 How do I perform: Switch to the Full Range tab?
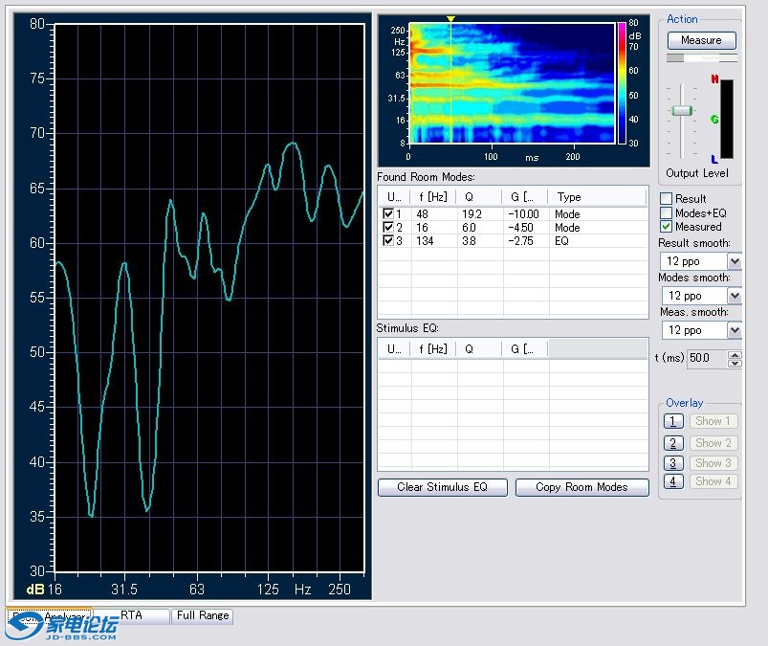[x=202, y=616]
